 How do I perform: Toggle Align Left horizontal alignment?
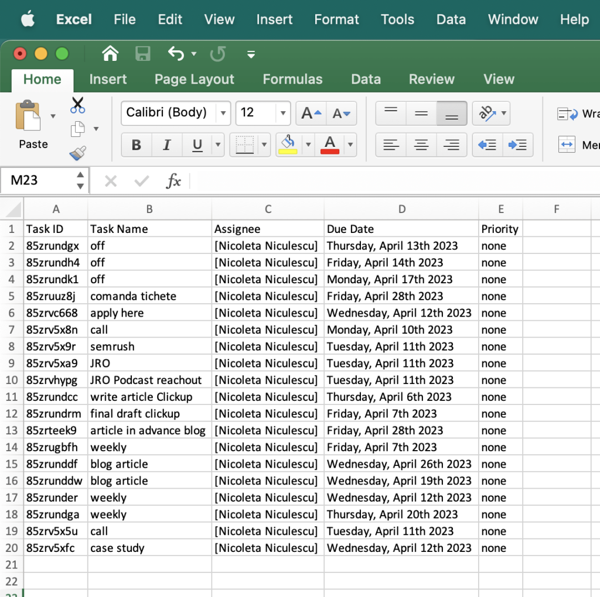(x=391, y=145)
